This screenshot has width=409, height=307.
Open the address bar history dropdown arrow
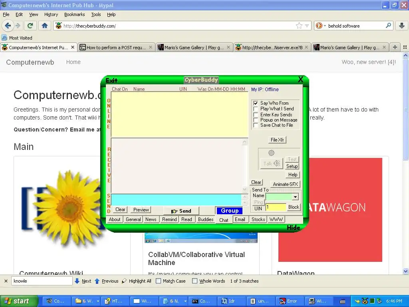point(307,26)
